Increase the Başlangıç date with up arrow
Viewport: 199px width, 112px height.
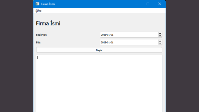(160, 33)
